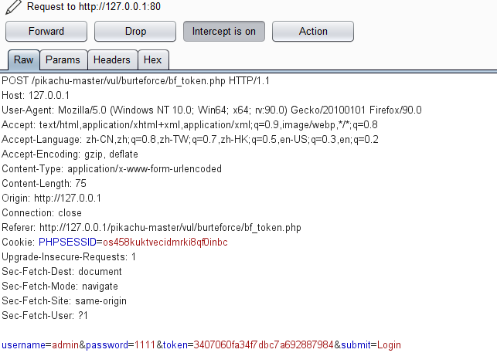The width and height of the screenshot is (497, 363).
Task: Click the 'Sec-Fetch-Mode: navigate' line
Action: (60, 287)
